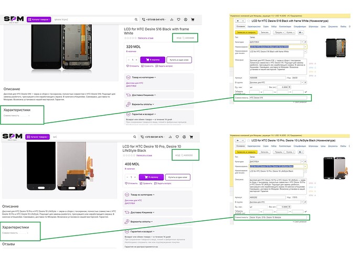The image size is (362, 259).
Task: Select Основное tab in Desire 10 Pro 1C window
Action: tap(241, 146)
